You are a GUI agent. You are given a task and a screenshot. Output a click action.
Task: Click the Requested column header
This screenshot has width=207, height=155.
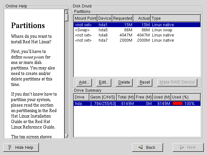point(123,18)
